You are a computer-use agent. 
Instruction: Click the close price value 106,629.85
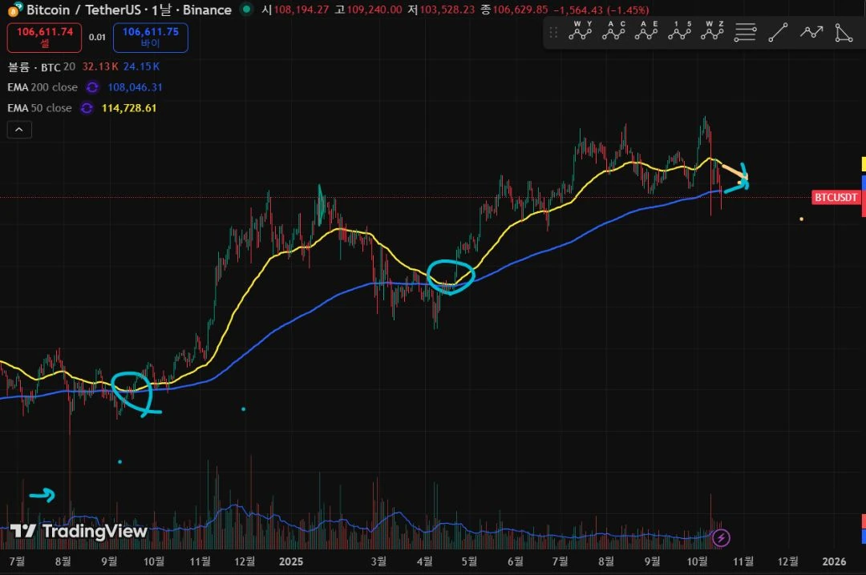[520, 10]
